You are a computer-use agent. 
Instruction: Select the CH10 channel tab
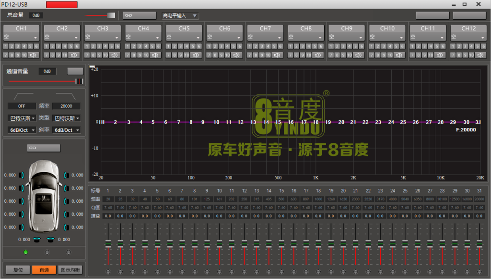(387, 28)
